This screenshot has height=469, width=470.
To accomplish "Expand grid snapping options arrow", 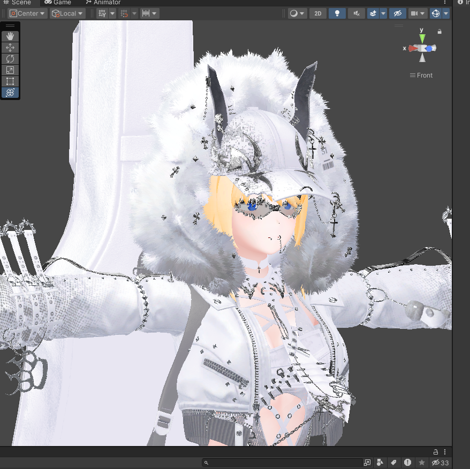I will coord(134,13).
